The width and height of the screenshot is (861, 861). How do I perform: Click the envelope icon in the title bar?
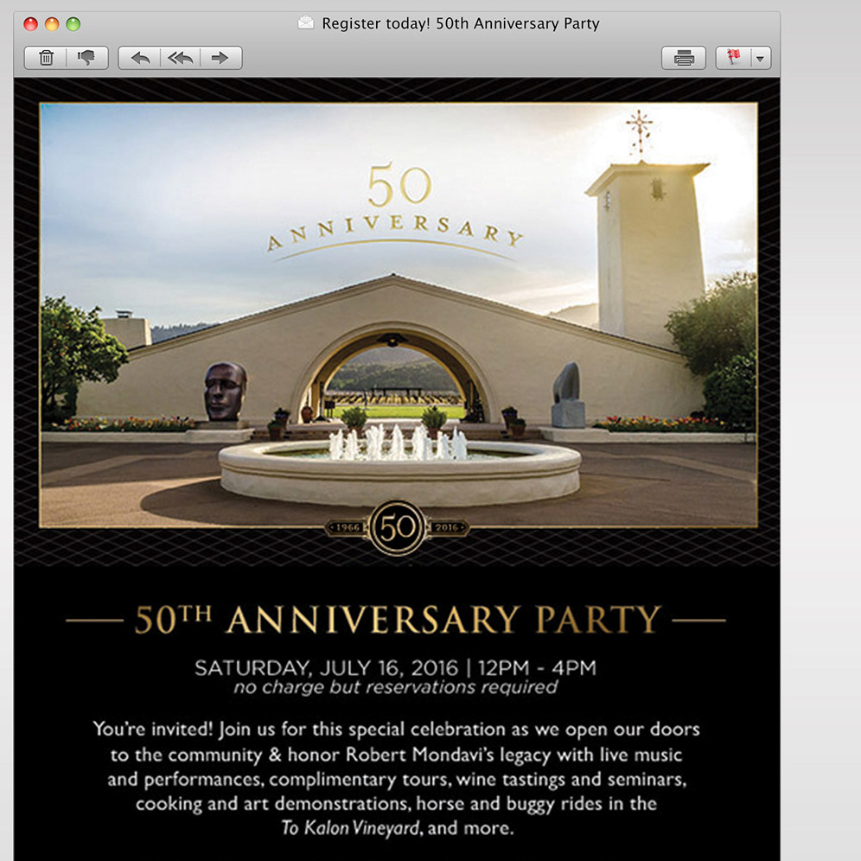click(306, 22)
